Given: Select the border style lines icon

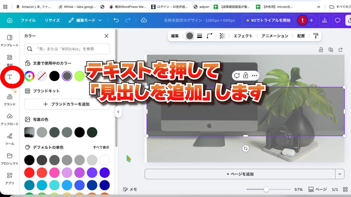Looking at the screenshot, I should click(199, 36).
